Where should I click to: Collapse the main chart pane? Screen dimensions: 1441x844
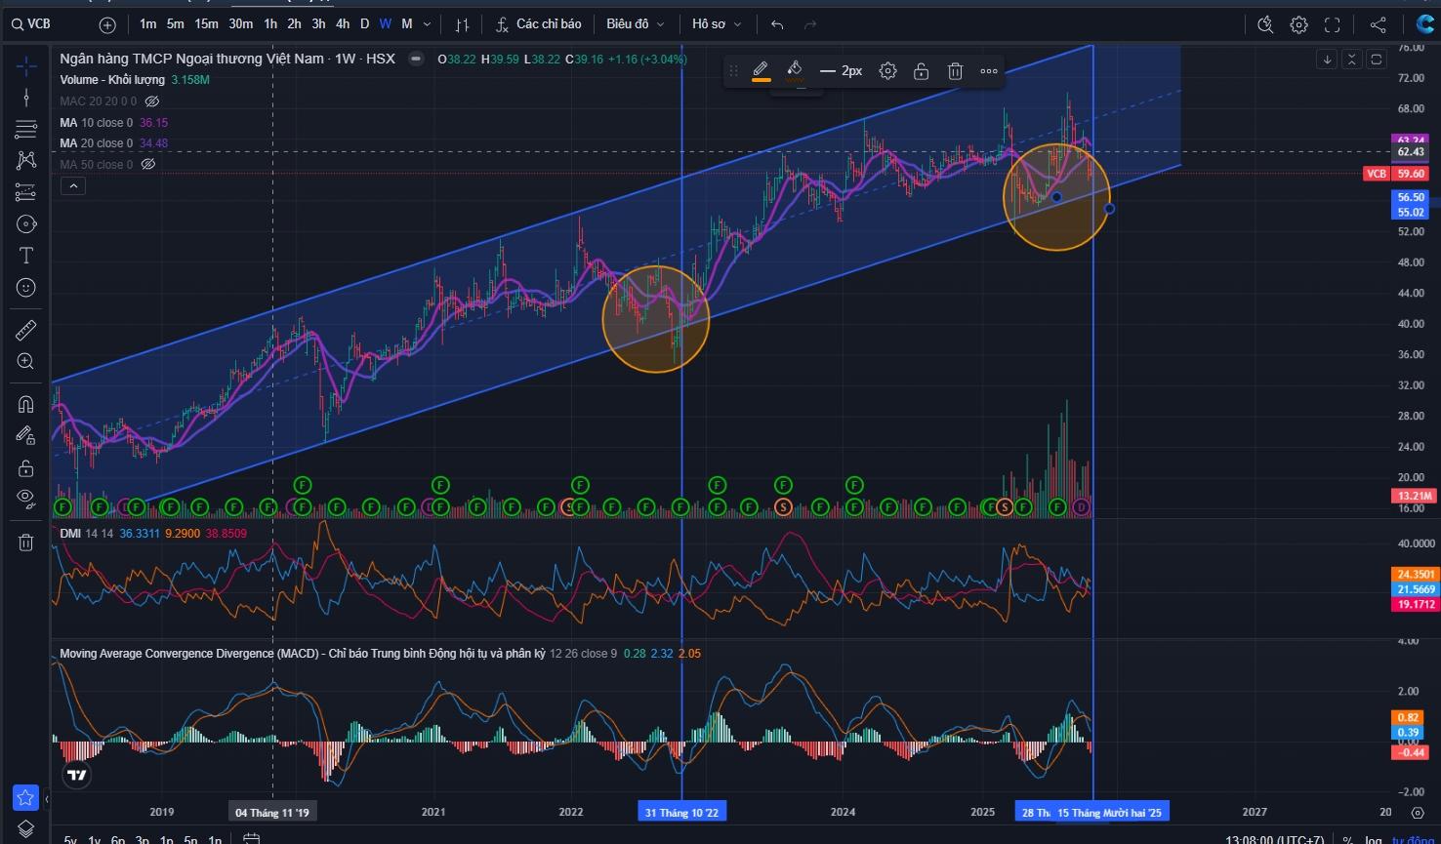pos(1351,60)
